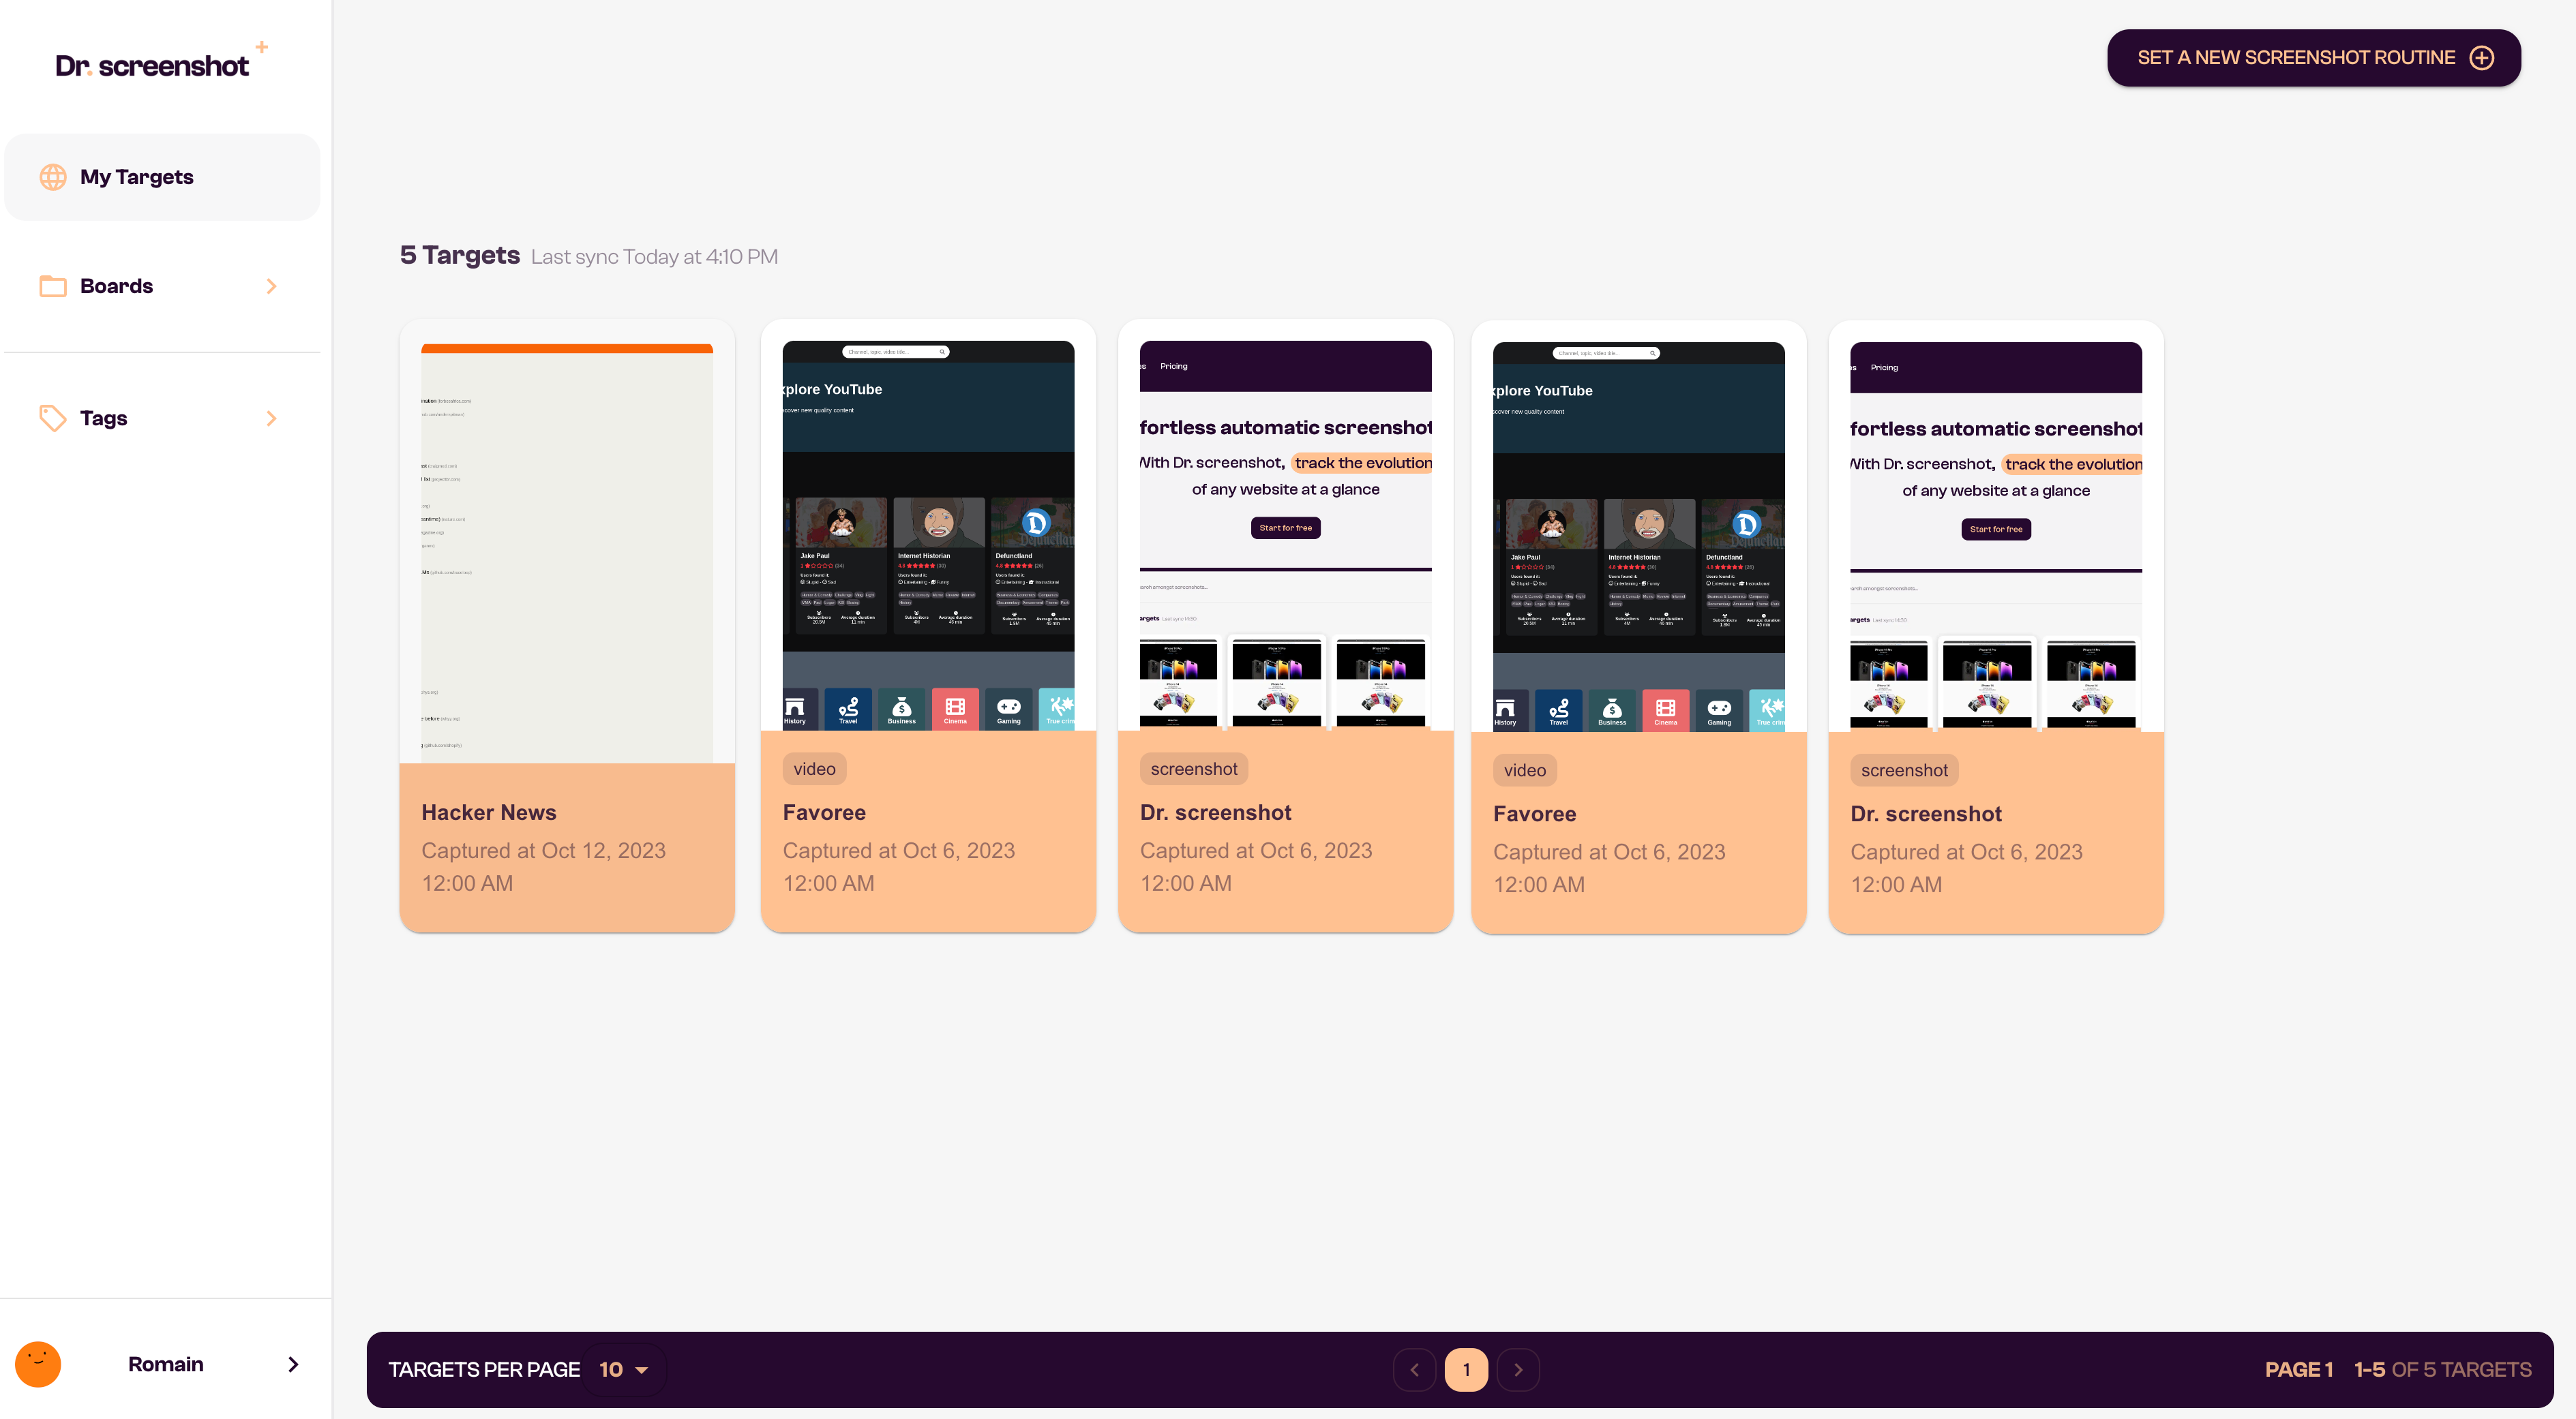Click the video tag on second Favoree card
Screen dimensions: 2576x1419
tap(1524, 770)
